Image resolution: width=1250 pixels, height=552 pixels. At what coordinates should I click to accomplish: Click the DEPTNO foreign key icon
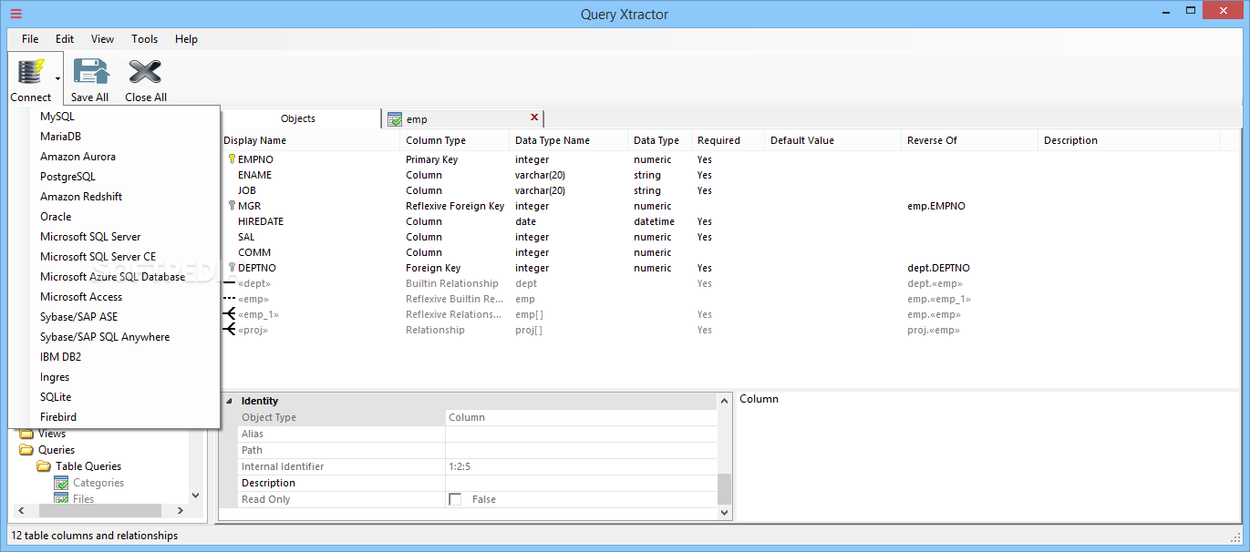[x=231, y=268]
